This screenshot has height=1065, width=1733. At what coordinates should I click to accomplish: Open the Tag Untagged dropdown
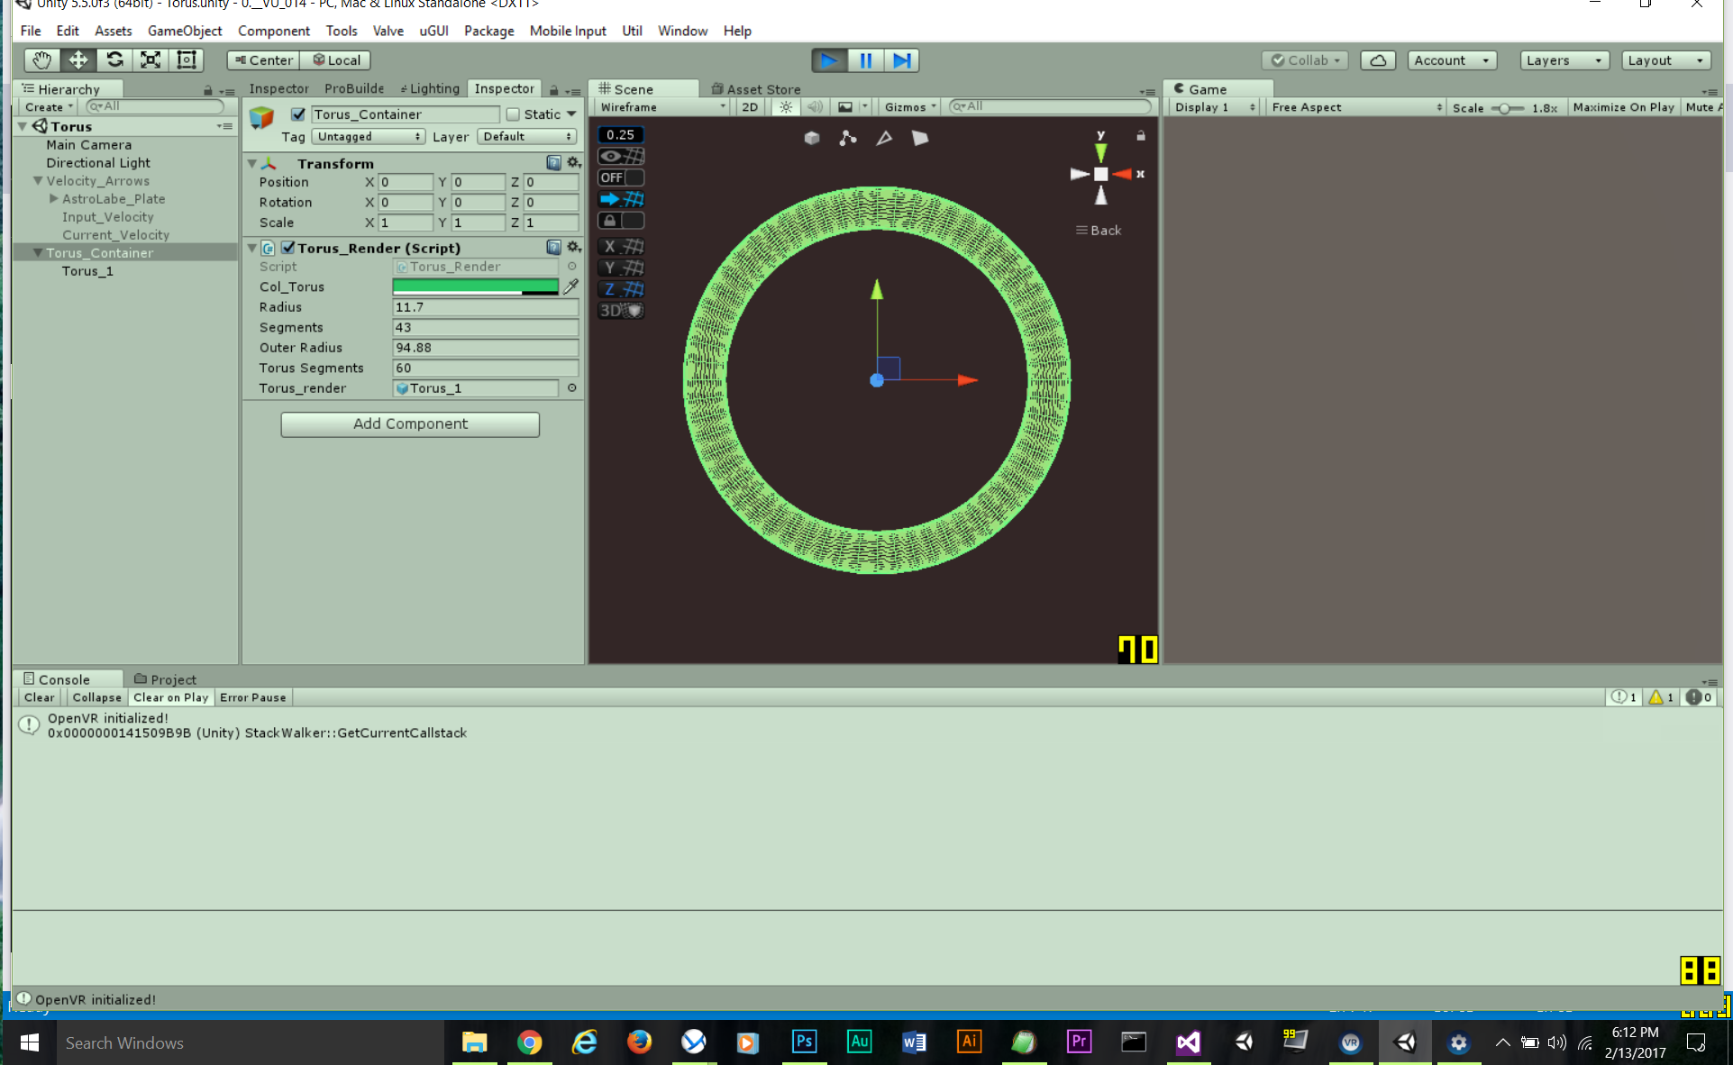(368, 136)
